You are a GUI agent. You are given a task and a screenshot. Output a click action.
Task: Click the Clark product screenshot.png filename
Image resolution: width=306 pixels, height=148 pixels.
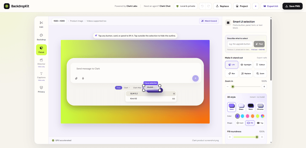point(205,140)
